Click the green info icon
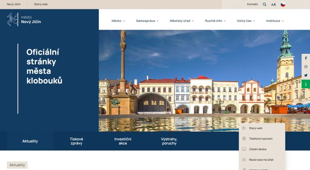310x170 pixels. (306, 84)
